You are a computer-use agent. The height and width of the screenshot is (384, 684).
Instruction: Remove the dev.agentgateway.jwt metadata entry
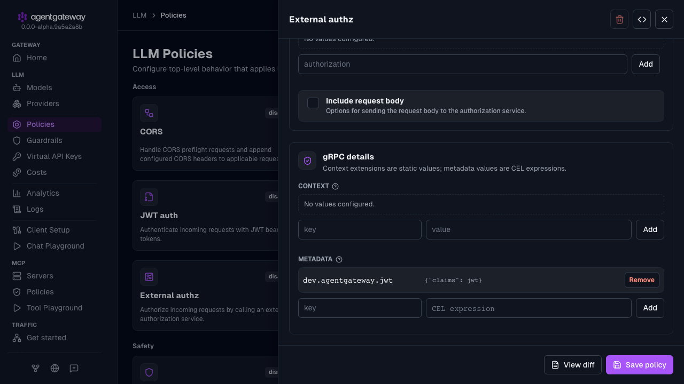(642, 280)
